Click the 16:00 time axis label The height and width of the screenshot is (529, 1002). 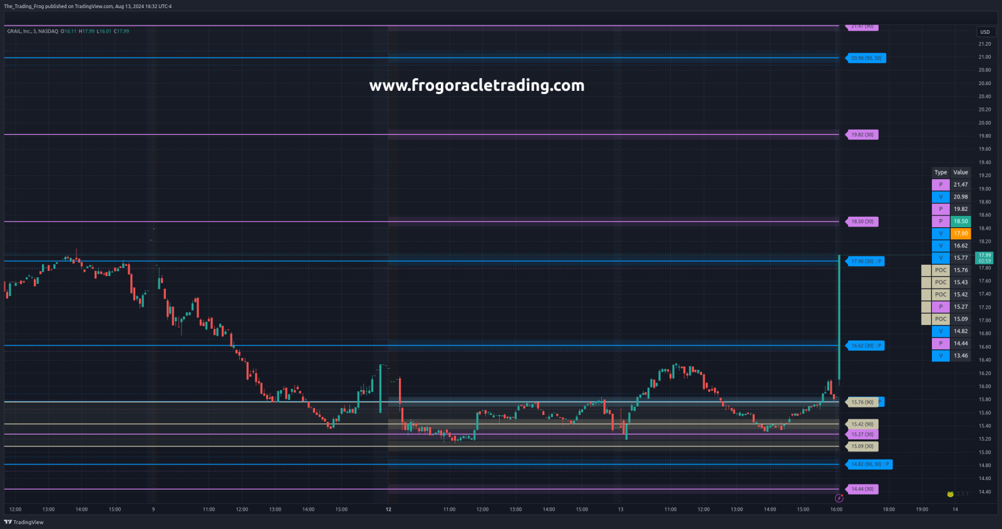point(836,510)
